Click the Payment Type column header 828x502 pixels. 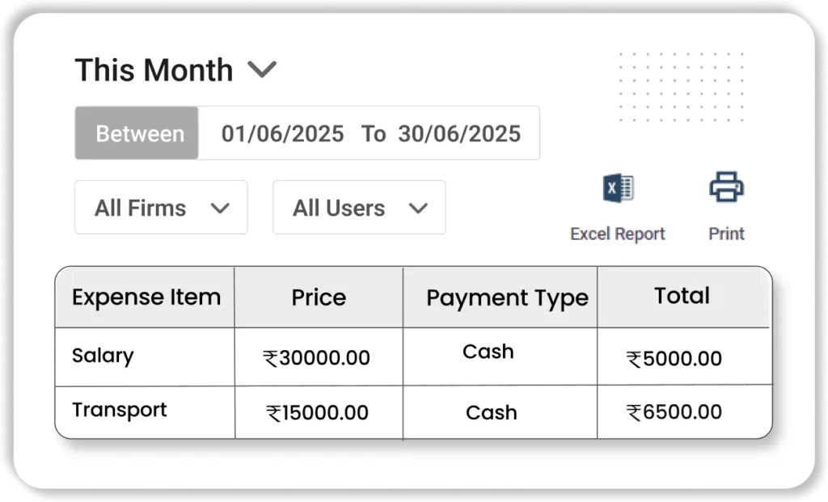[x=507, y=298]
